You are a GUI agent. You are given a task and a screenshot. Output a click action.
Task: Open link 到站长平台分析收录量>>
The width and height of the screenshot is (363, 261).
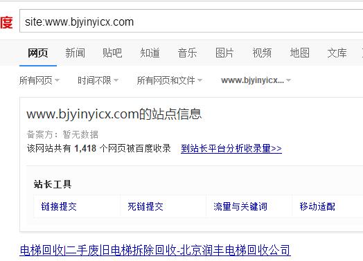click(231, 149)
